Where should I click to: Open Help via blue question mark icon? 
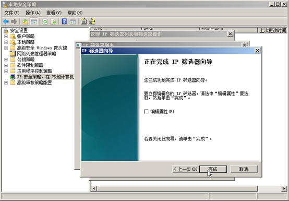point(64,21)
